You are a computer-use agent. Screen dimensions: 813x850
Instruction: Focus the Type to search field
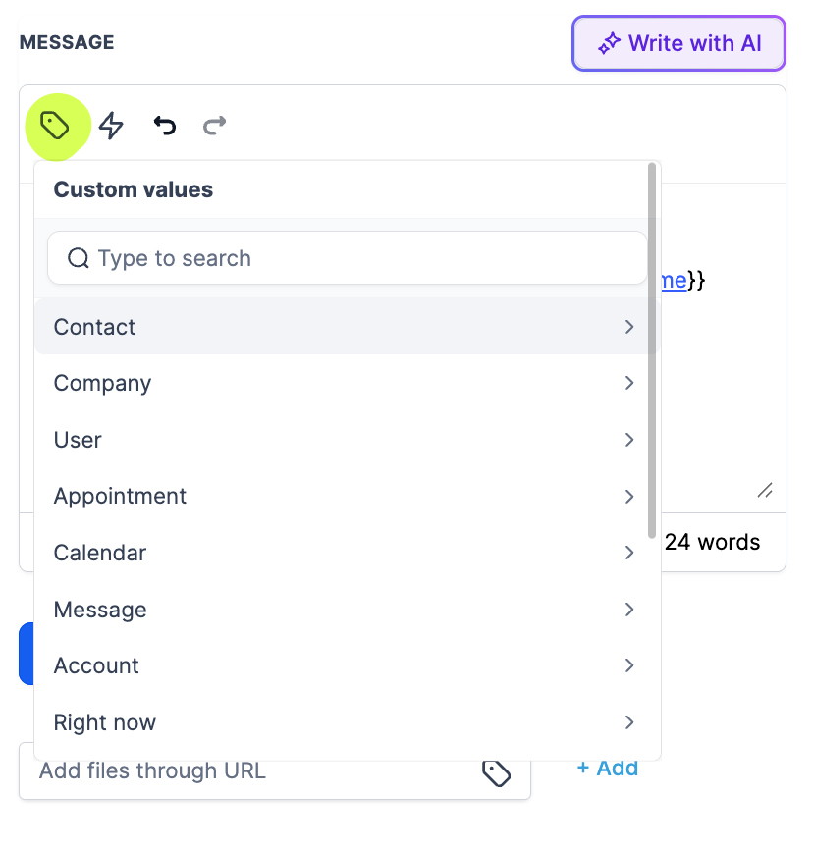348,258
